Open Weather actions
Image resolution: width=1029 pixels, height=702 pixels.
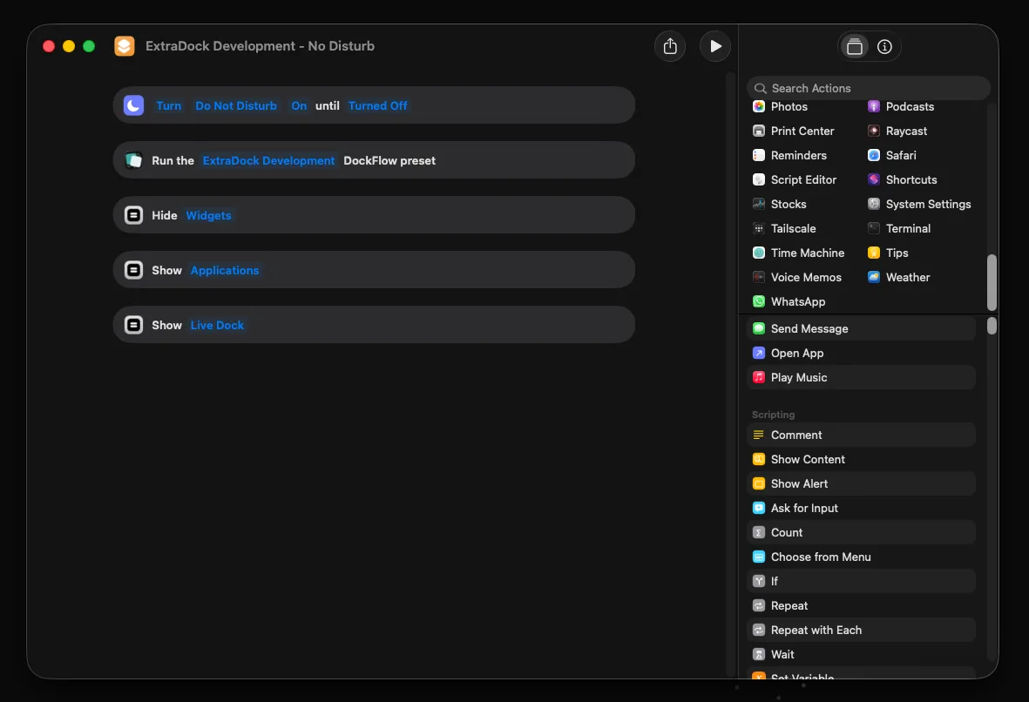tap(899, 277)
